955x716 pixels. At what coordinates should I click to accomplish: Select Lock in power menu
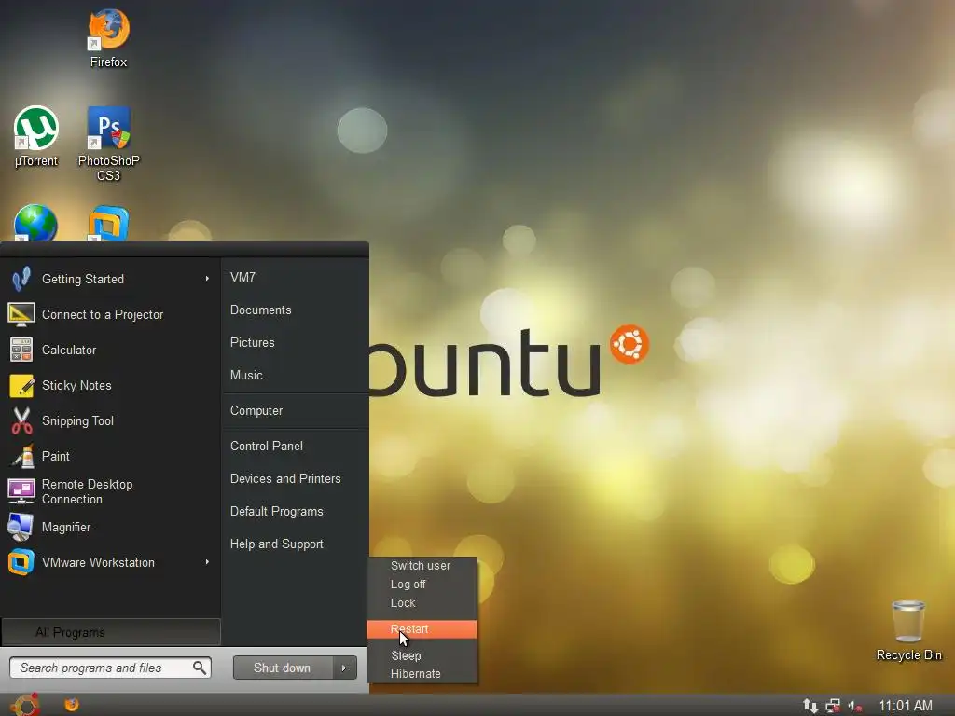pyautogui.click(x=403, y=603)
